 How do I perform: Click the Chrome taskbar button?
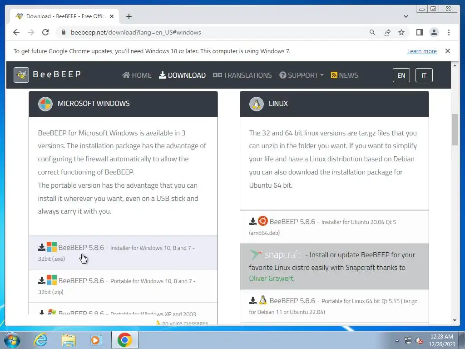(124, 340)
